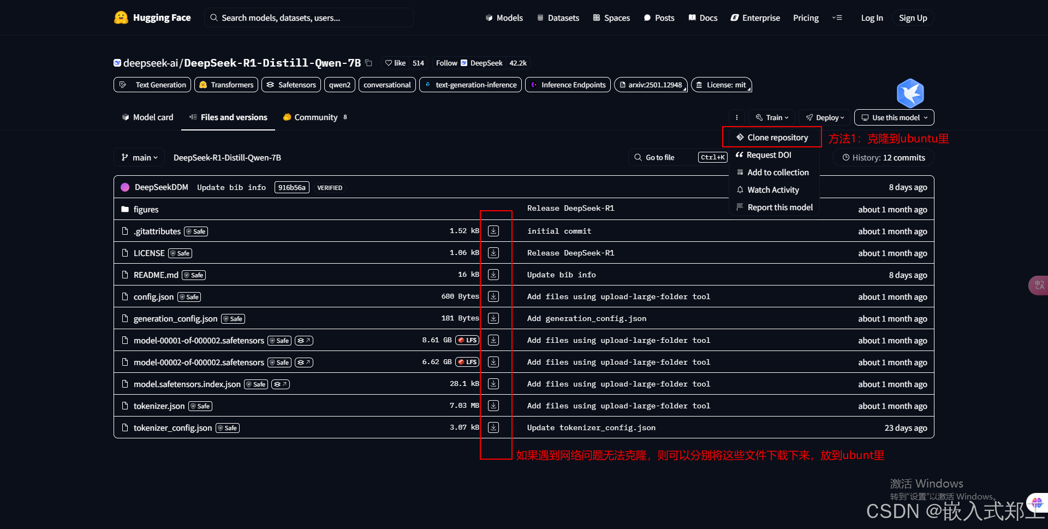Click the Go to file search box

tap(680, 157)
